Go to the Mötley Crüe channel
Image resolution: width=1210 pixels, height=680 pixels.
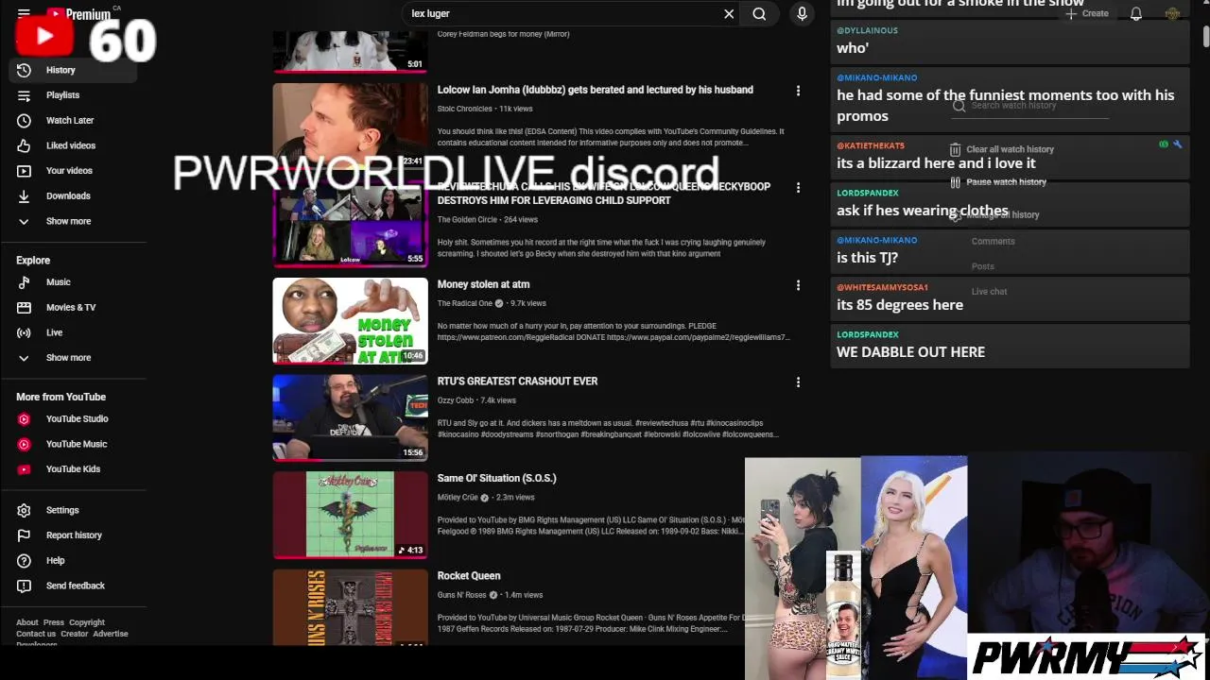coord(458,498)
